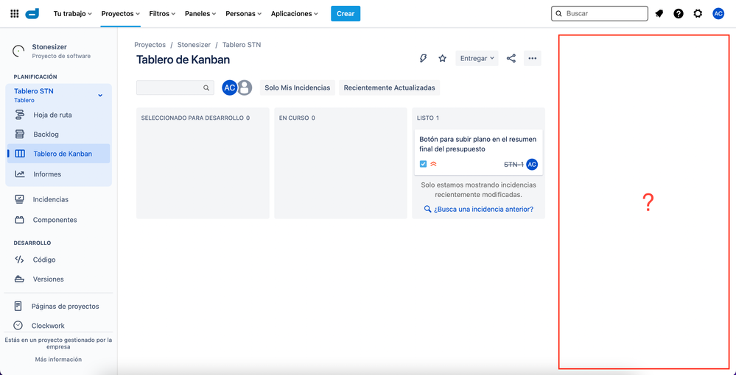The width and height of the screenshot is (736, 375).
Task: Click the AC assignee avatar on STN-1 card
Action: click(x=532, y=165)
